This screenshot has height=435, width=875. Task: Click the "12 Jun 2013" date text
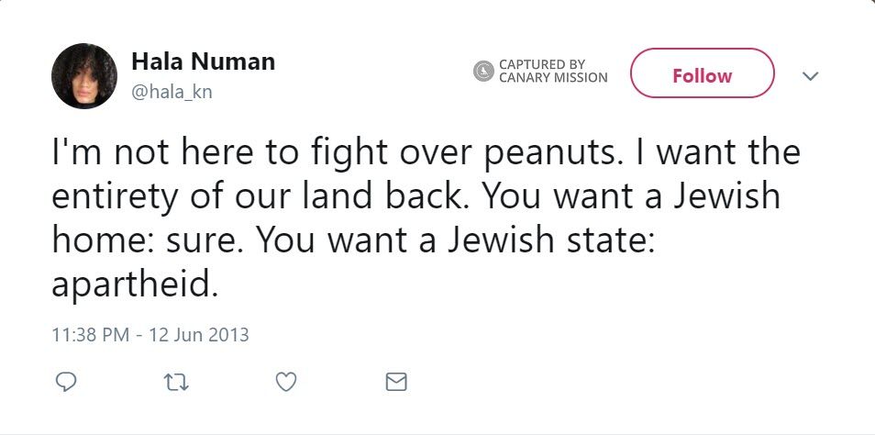(199, 334)
